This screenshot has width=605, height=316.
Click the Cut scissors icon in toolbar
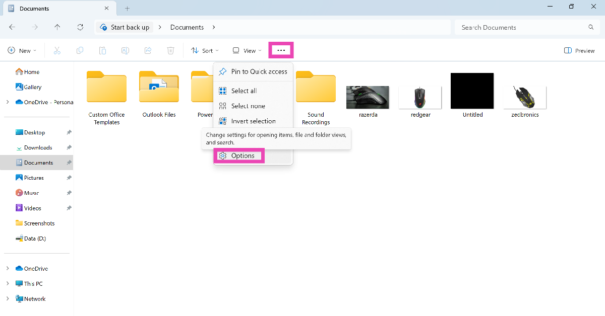[x=57, y=50]
